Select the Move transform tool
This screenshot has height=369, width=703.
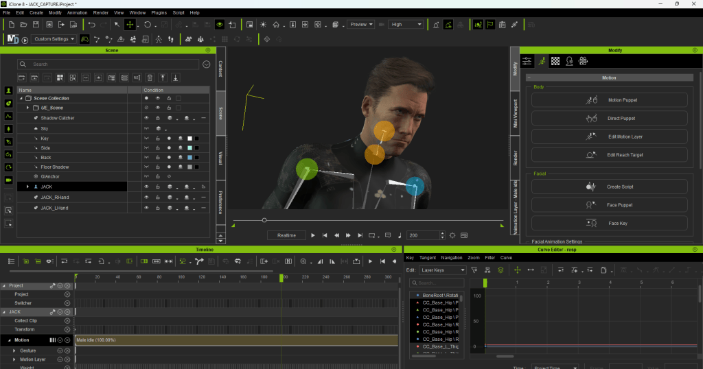130,25
